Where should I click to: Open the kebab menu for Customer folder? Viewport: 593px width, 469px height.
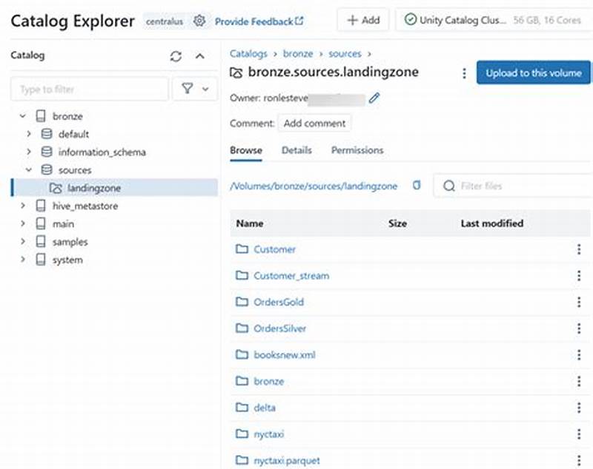[x=577, y=249]
